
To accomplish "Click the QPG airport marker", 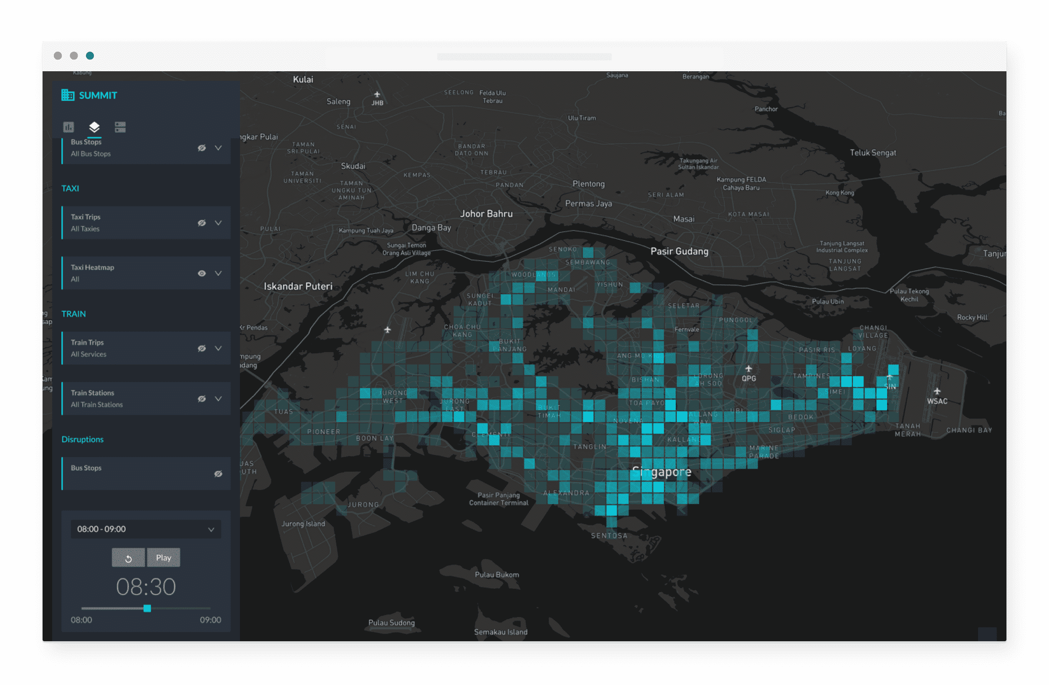I will (749, 368).
